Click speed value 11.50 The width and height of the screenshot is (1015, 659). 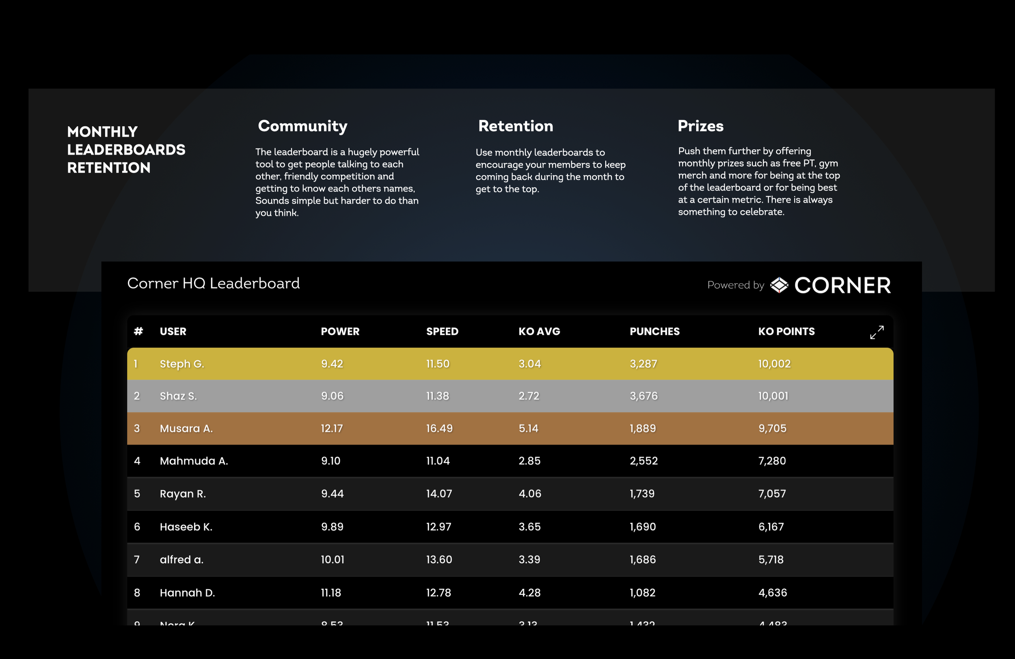click(x=438, y=364)
